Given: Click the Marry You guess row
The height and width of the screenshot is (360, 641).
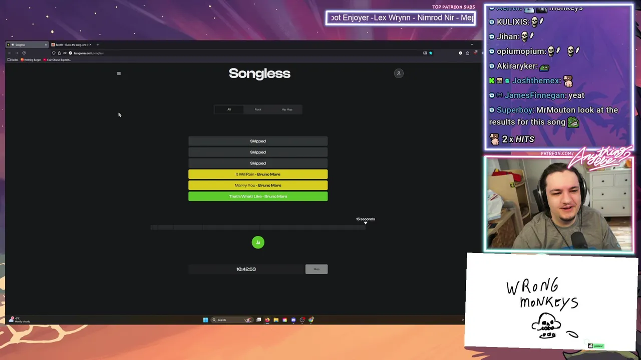Looking at the screenshot, I should coord(258,185).
